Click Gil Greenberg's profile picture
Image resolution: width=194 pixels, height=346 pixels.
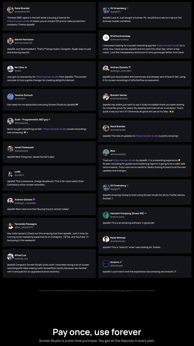coord(106,9)
